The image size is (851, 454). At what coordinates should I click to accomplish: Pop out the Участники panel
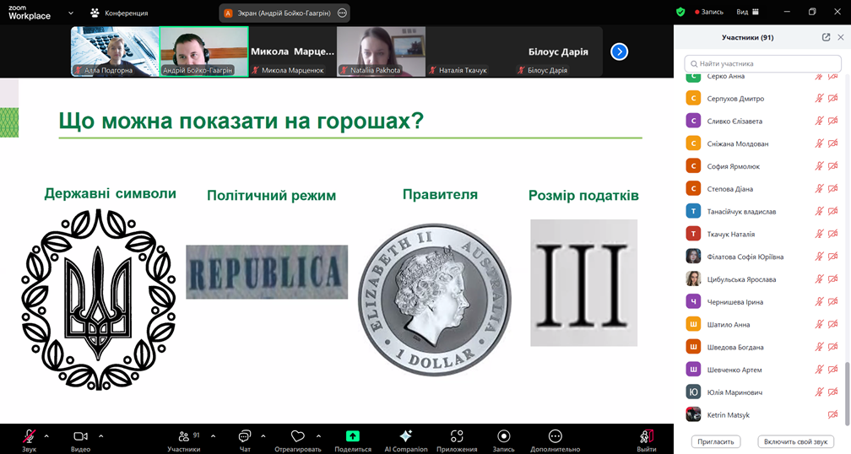coord(826,37)
